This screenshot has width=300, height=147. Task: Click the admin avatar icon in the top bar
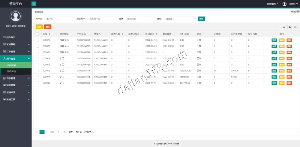[x=285, y=4]
